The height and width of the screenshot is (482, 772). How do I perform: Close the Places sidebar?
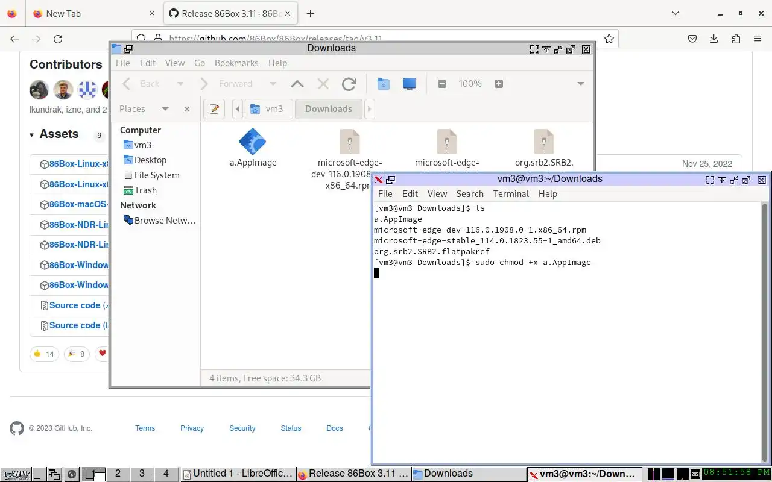(187, 109)
